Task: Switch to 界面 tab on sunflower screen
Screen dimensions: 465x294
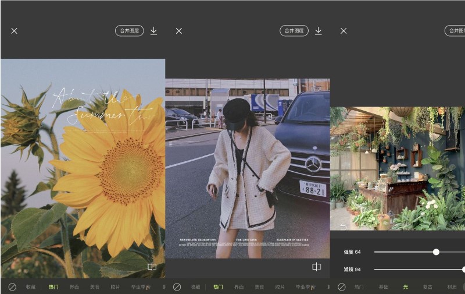Action: pos(74,287)
